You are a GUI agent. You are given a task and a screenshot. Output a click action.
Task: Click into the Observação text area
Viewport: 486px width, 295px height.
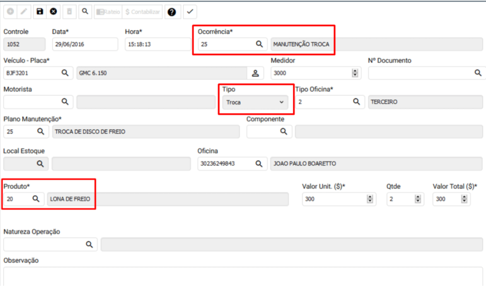(x=242, y=276)
